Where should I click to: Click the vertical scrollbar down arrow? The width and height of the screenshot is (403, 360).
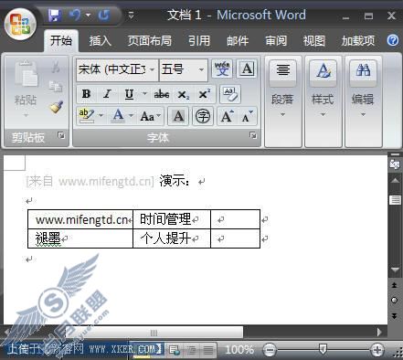[x=395, y=270]
